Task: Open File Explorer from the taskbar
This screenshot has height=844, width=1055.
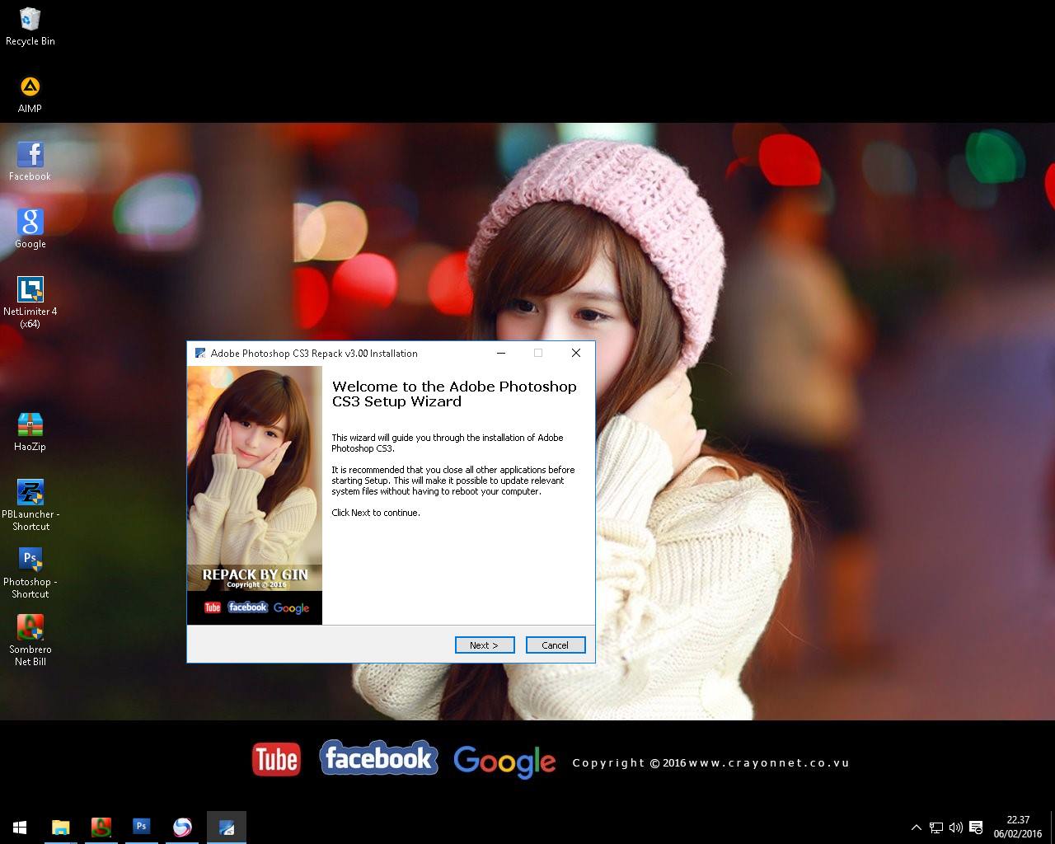Action: [x=61, y=827]
